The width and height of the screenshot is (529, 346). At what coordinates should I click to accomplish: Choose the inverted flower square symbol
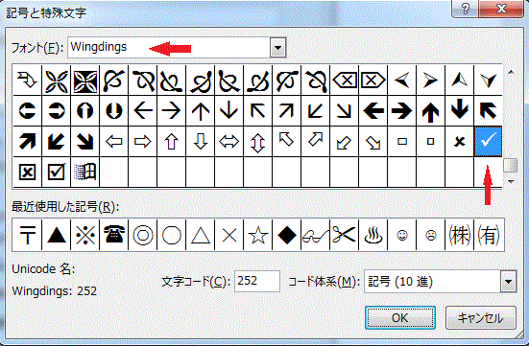click(x=85, y=81)
